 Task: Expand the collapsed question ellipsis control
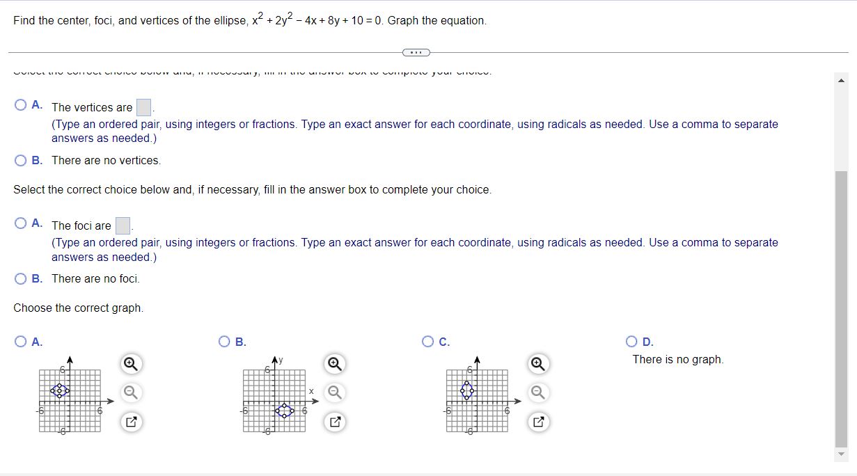pos(416,52)
